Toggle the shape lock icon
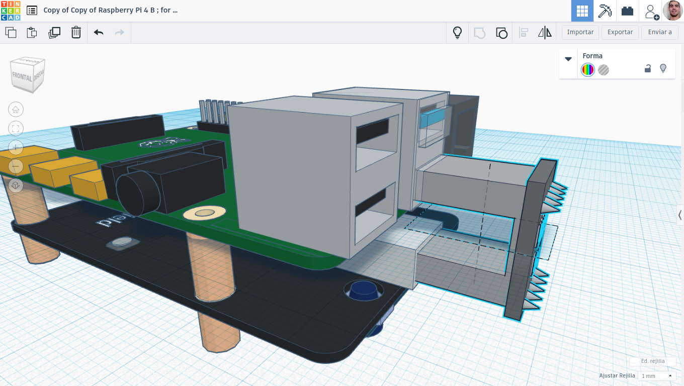This screenshot has height=386, width=684. point(648,68)
